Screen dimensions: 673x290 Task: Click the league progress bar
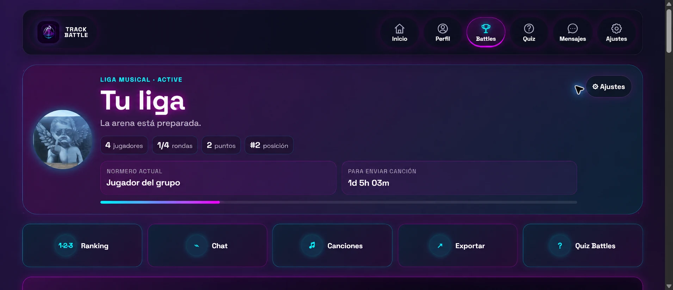click(339, 202)
